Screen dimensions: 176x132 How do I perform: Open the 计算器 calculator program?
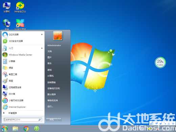point(23,61)
